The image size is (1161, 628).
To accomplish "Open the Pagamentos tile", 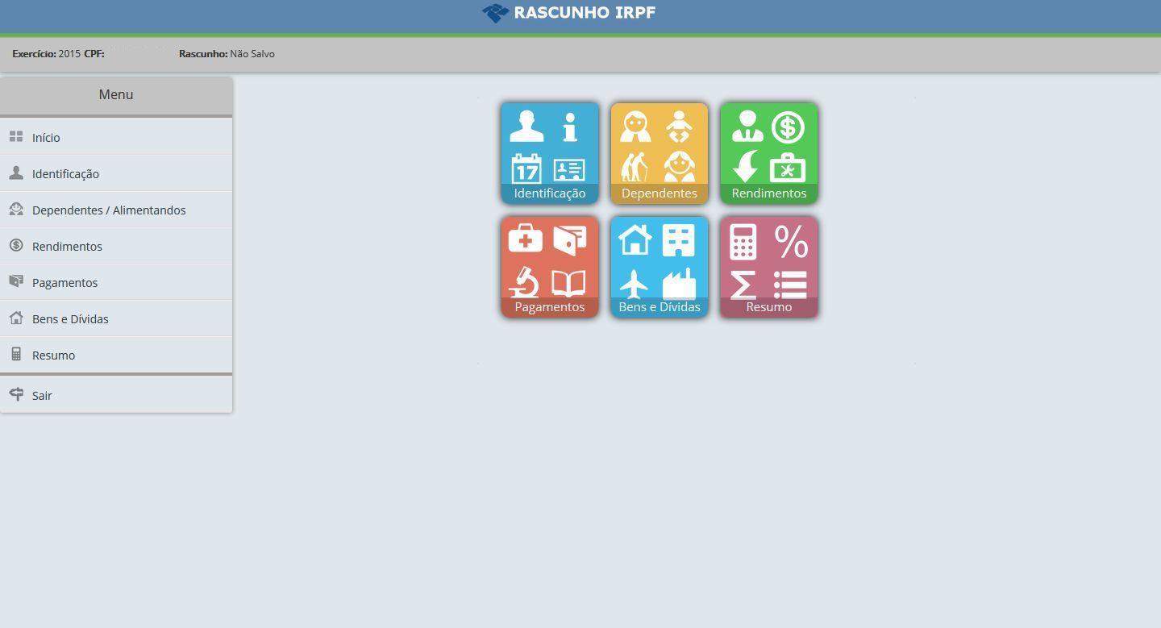I will click(x=550, y=267).
